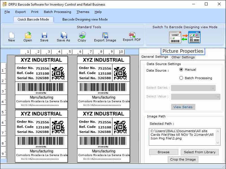Copy the barcode label
The height and width of the screenshot is (169, 226).
coord(82,36)
